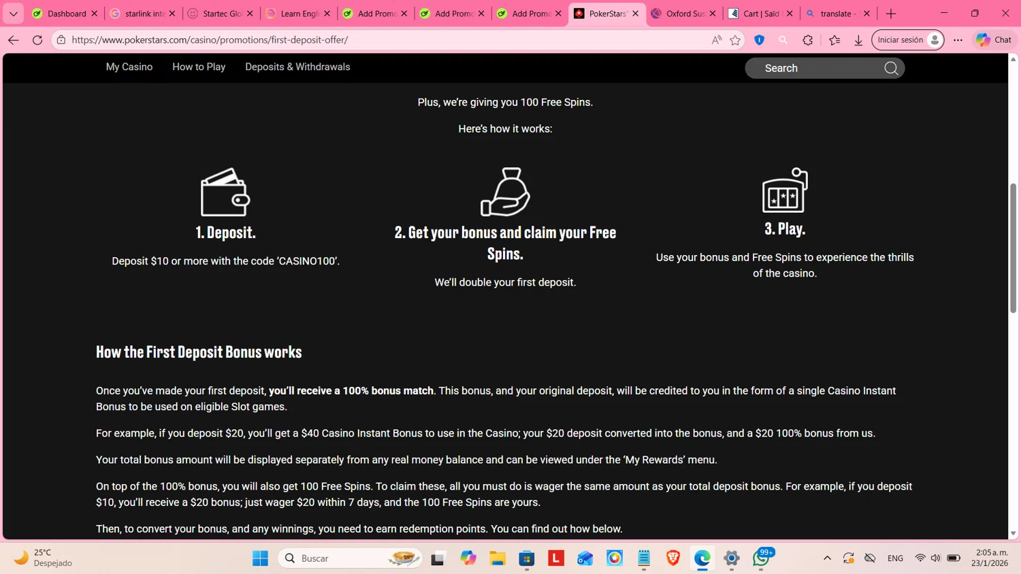Screen dimensions: 1021x574
Task: Switch to the Oxford Sus tab
Action: [684, 14]
